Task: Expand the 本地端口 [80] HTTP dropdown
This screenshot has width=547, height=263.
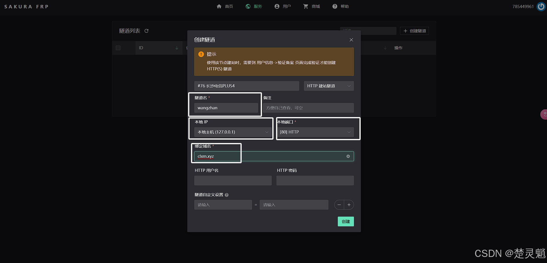Action: [315, 132]
